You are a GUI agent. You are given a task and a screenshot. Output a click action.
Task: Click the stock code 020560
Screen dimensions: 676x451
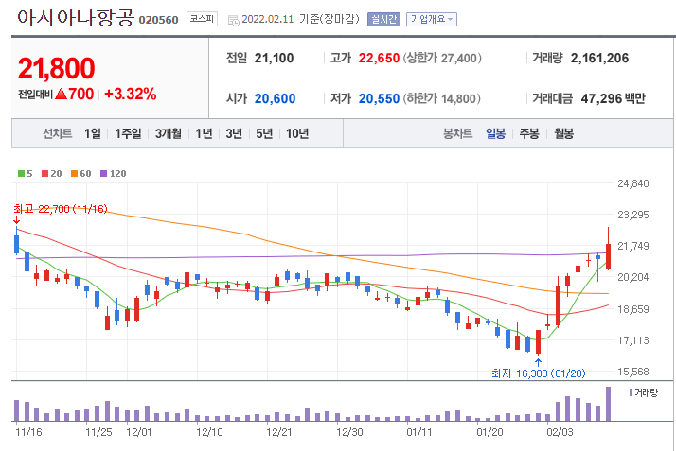pyautogui.click(x=159, y=20)
